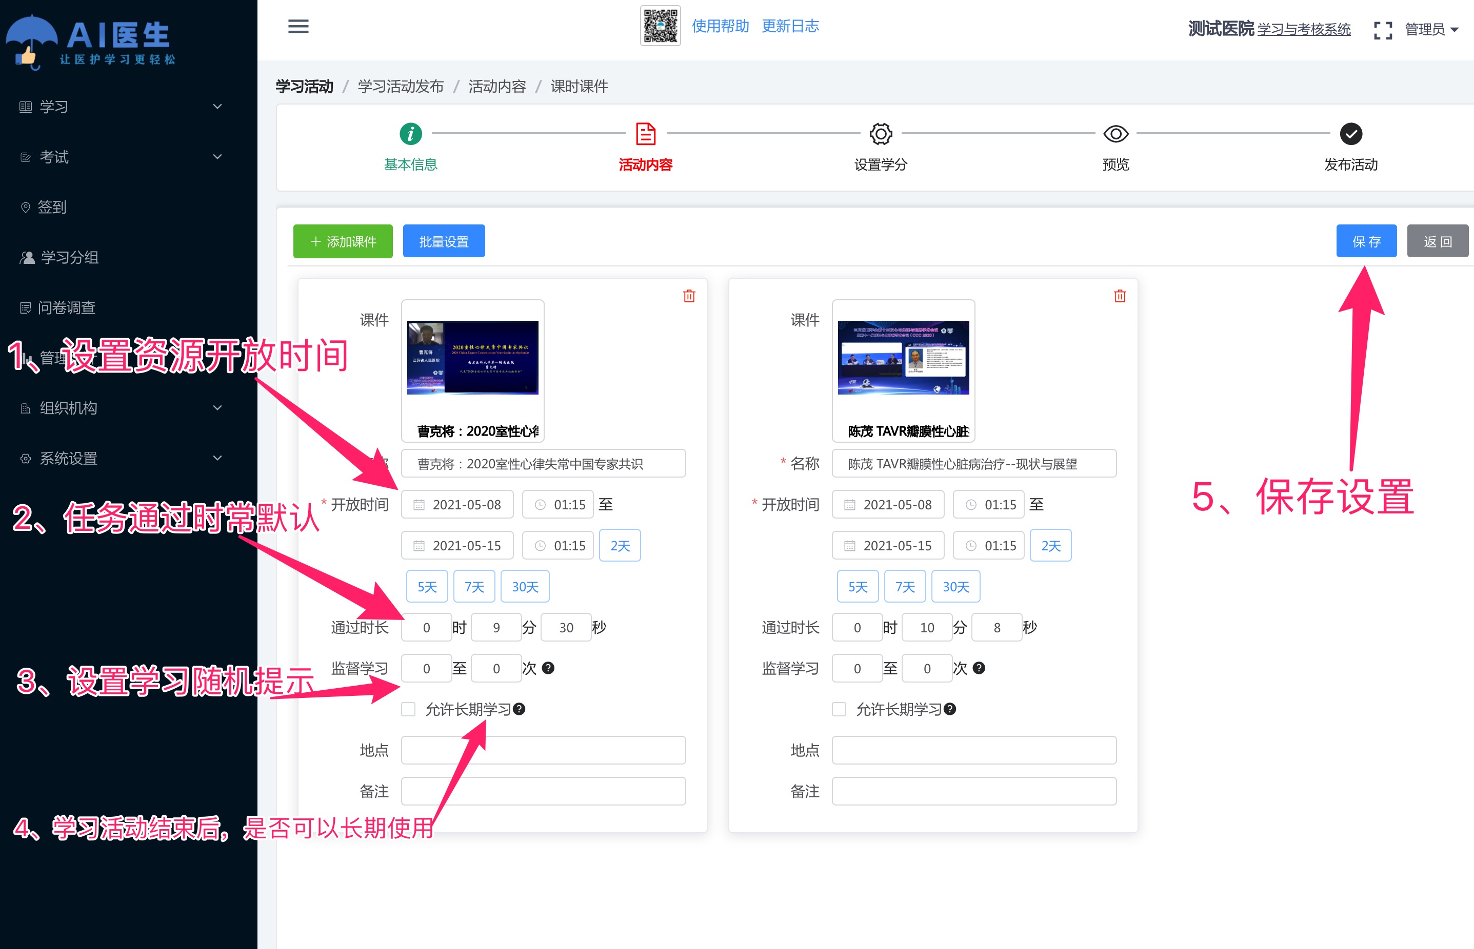Set 30天 duration in 陈茂 card
This screenshot has width=1474, height=949.
[x=956, y=587]
